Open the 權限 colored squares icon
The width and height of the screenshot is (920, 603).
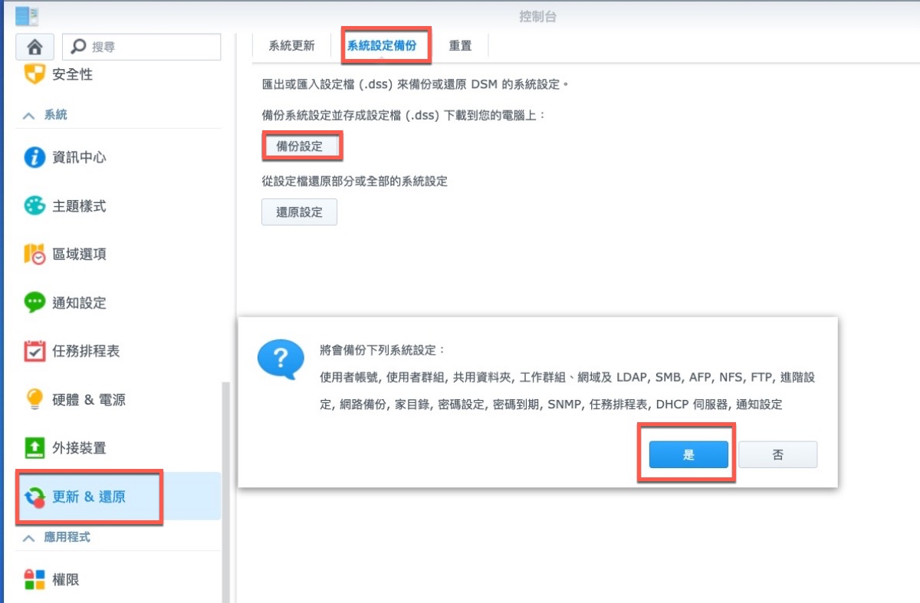click(34, 579)
